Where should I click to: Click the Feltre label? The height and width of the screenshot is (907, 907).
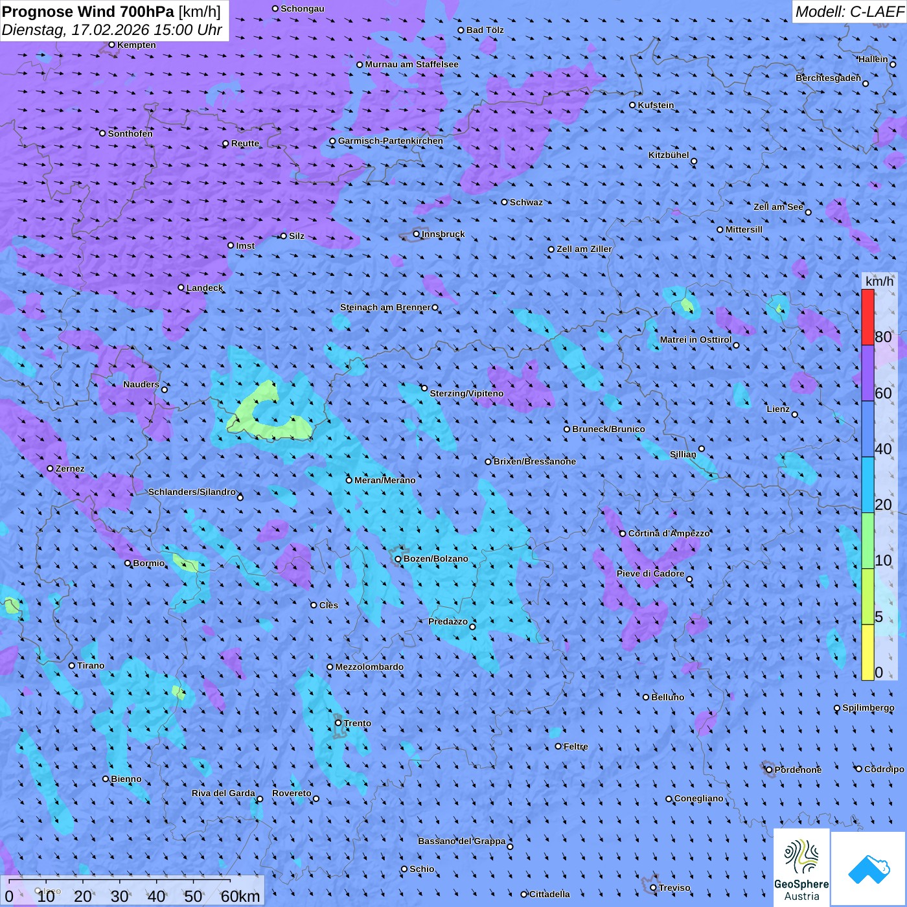click(x=575, y=746)
